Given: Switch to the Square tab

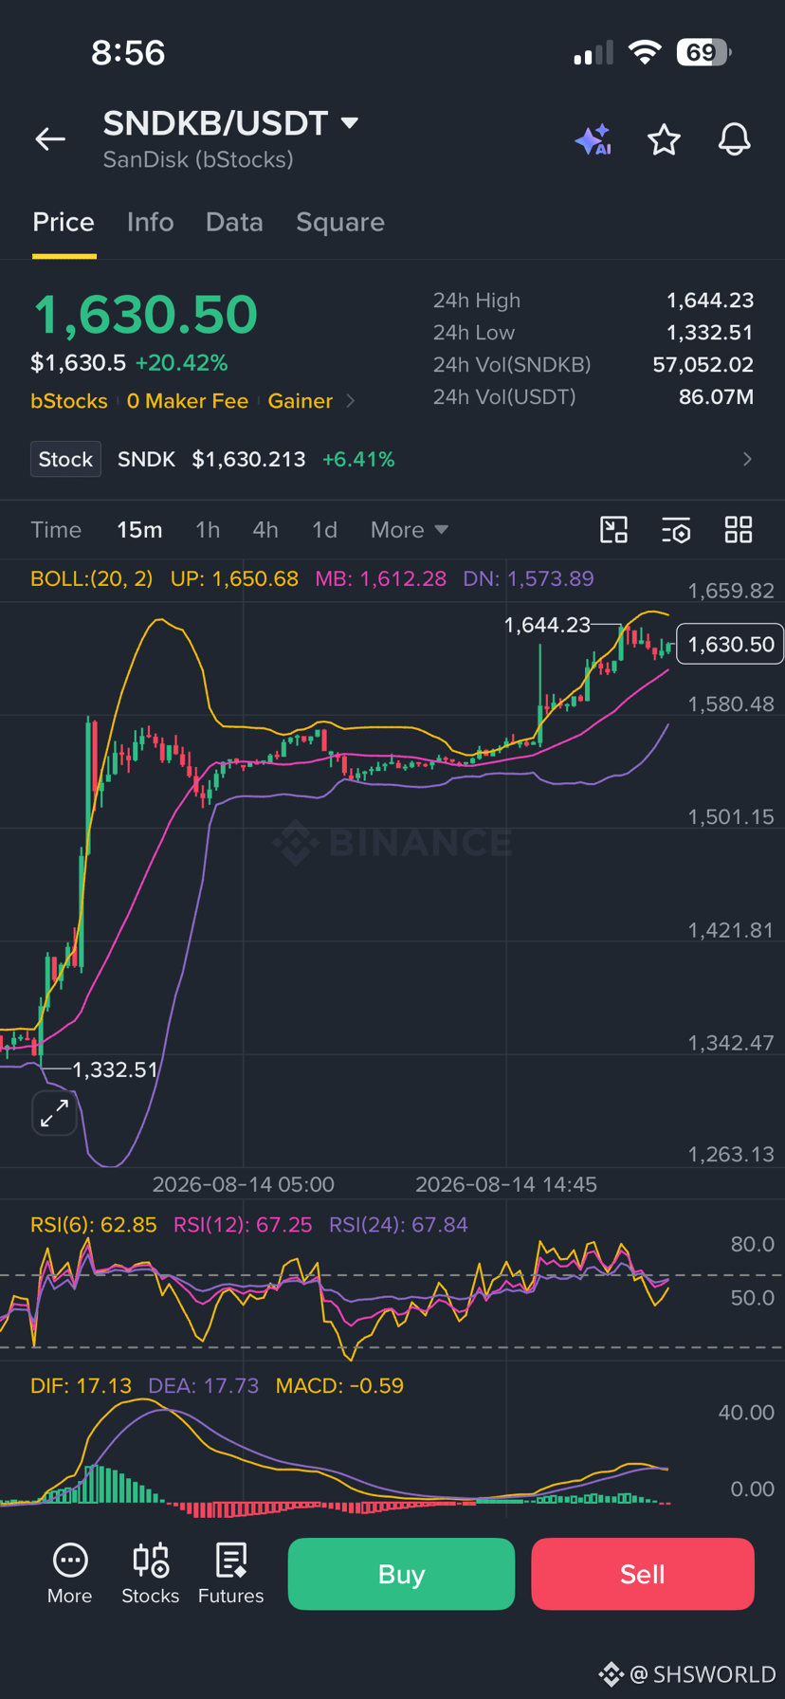Looking at the screenshot, I should point(340,222).
